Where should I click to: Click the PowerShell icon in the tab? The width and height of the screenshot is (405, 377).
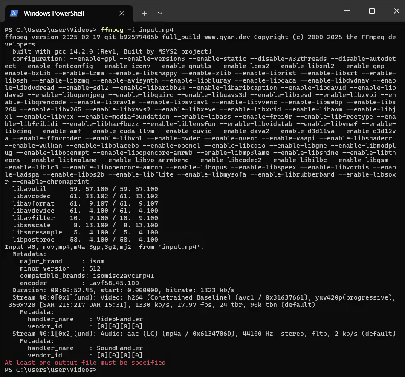pyautogui.click(x=14, y=13)
